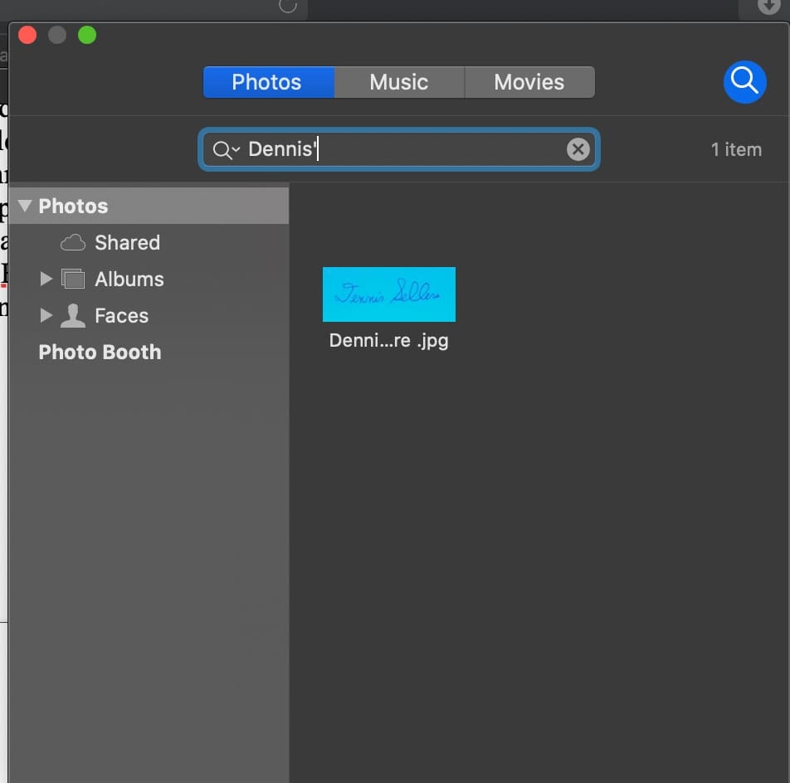This screenshot has width=790, height=783.
Task: Switch to the Movies tab
Action: click(529, 82)
